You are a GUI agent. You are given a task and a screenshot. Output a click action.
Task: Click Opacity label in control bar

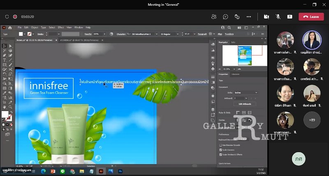[88, 34]
